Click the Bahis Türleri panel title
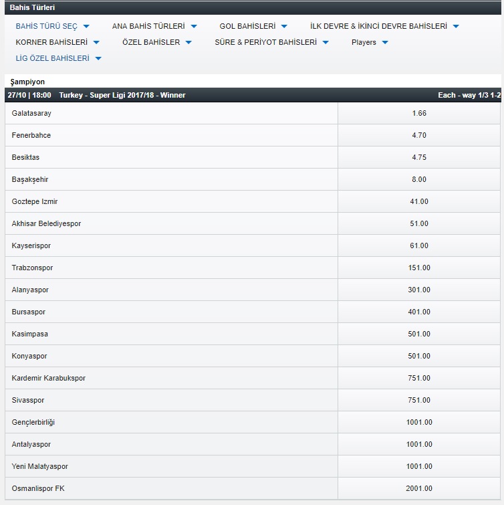Image resolution: width=504 pixels, height=505 pixels. click(32, 7)
